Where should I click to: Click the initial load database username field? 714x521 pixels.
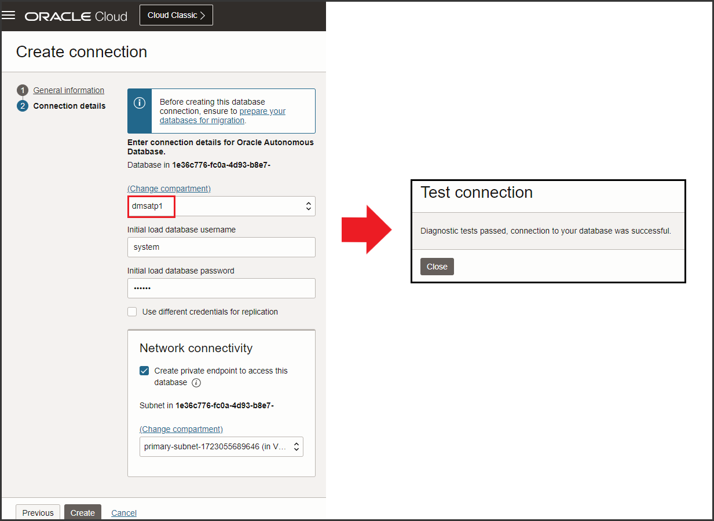[221, 247]
